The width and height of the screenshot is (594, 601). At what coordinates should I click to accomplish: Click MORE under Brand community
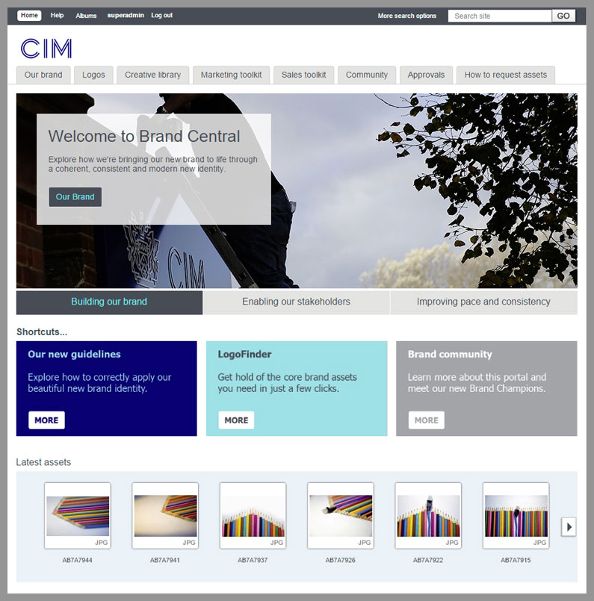tap(426, 420)
